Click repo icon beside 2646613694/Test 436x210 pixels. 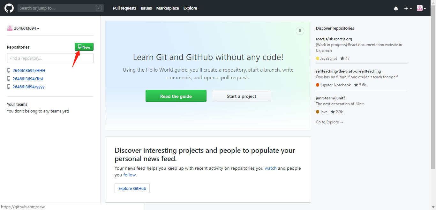point(9,79)
